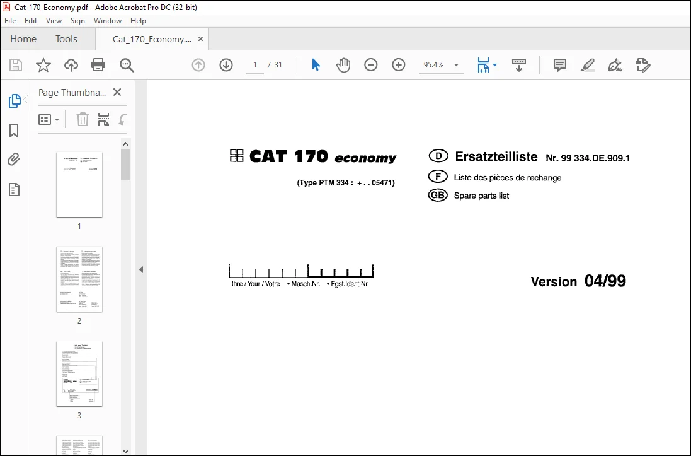Click the Print file icon
This screenshot has height=456, width=691.
pyautogui.click(x=98, y=65)
